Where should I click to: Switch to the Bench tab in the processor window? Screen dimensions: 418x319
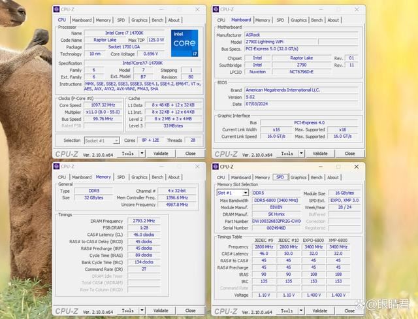click(157, 20)
